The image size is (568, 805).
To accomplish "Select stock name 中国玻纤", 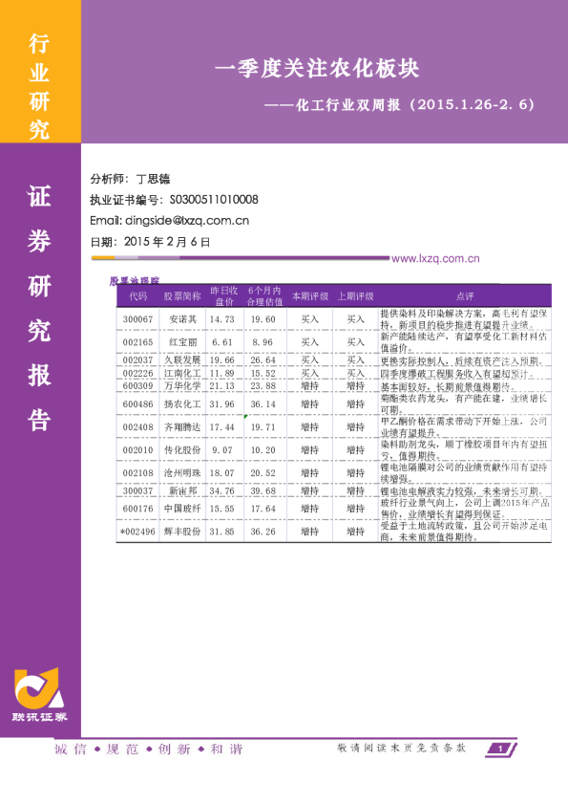I will point(182,509).
